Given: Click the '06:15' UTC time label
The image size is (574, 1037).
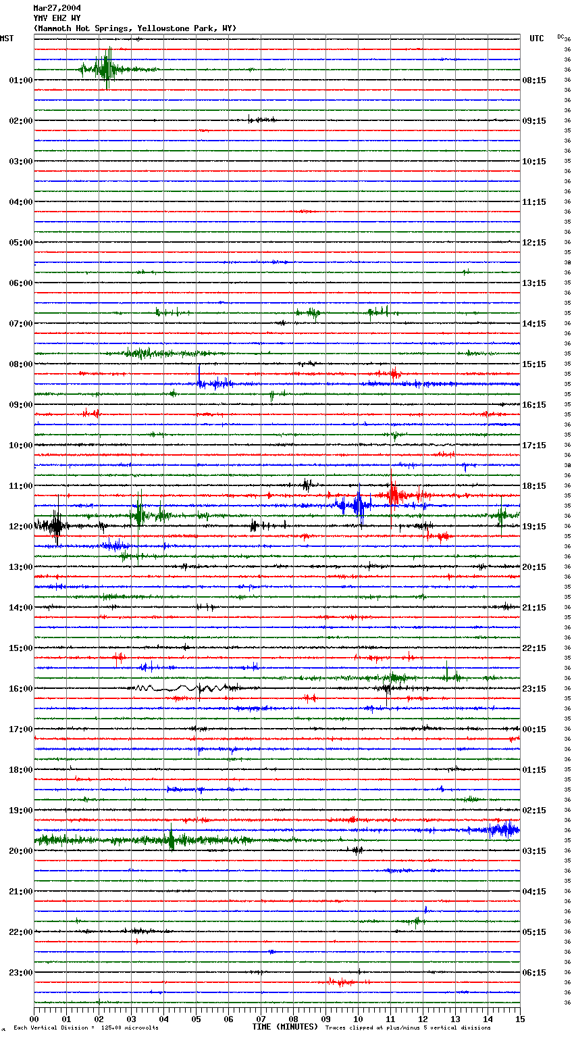Looking at the screenshot, I should tap(534, 973).
